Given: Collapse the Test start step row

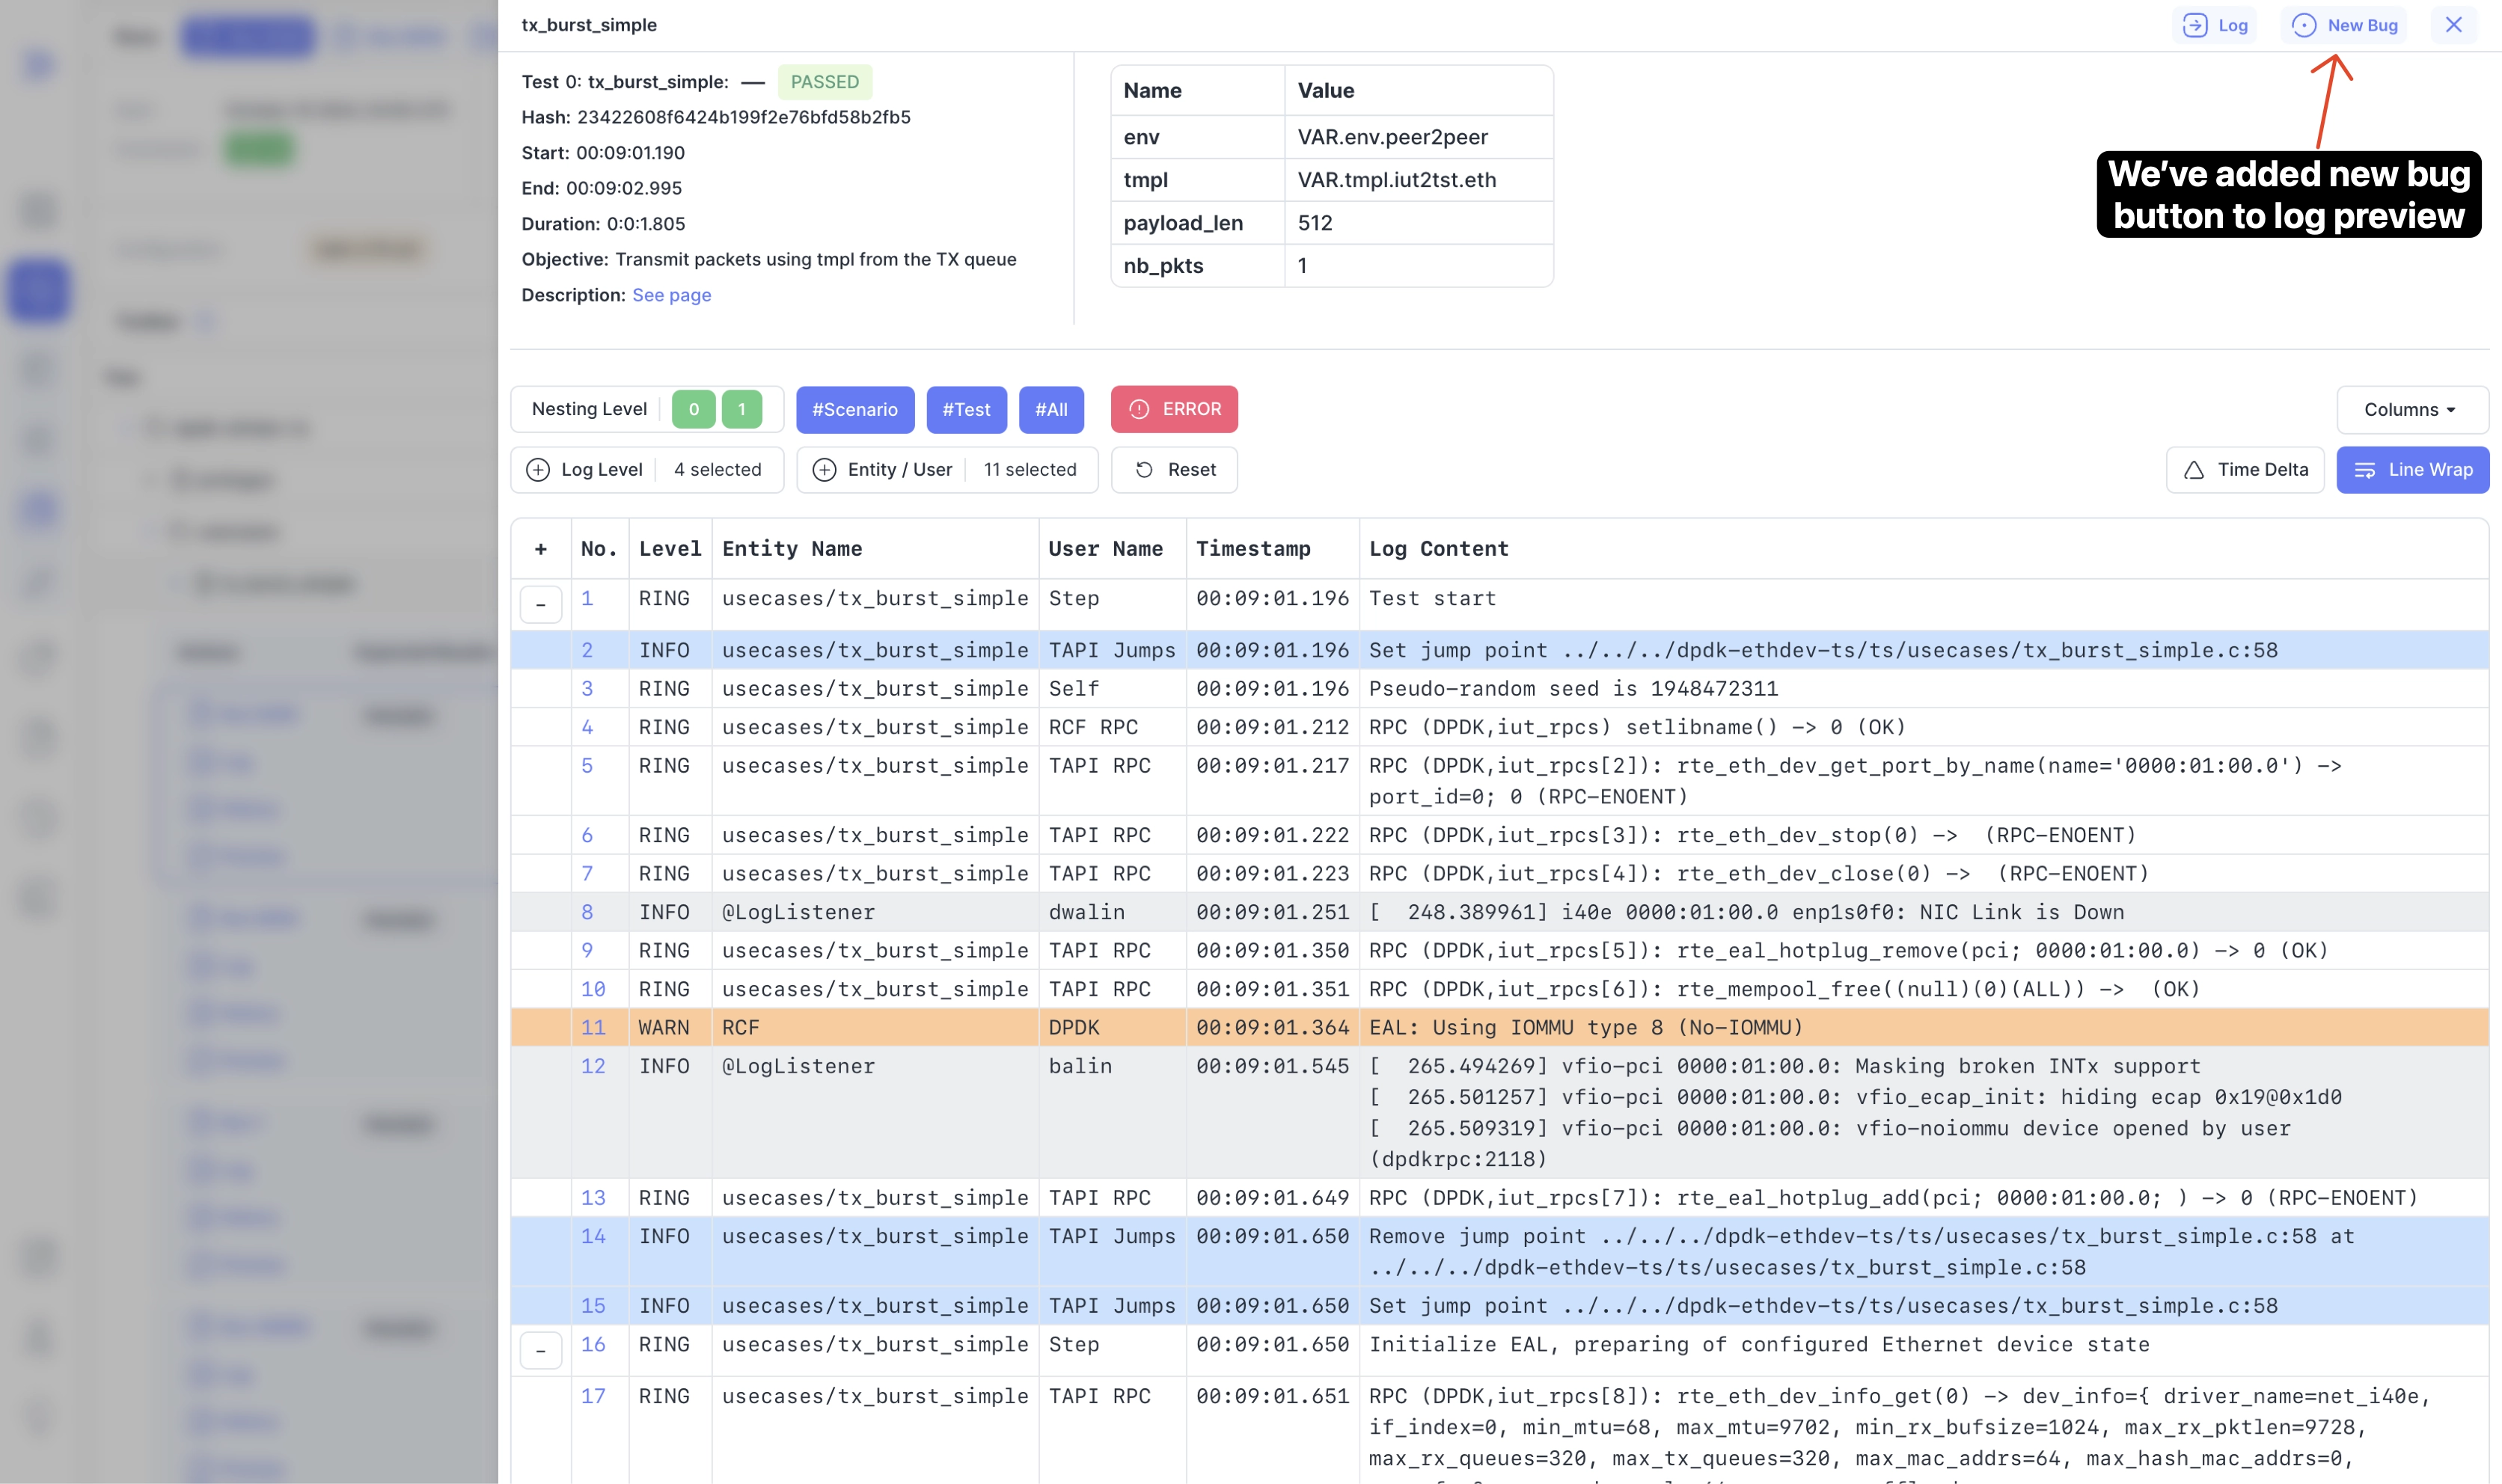Looking at the screenshot, I should [541, 604].
